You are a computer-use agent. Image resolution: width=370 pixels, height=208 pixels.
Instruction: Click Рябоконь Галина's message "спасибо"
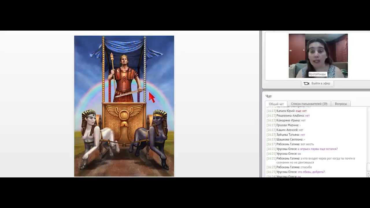point(306,167)
